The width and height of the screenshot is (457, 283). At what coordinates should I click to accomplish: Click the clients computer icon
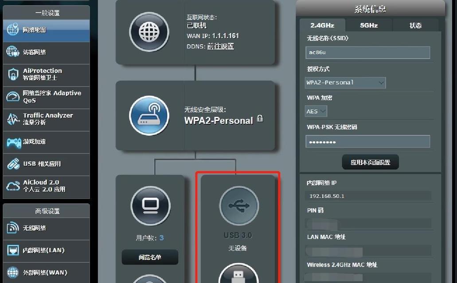click(x=150, y=206)
